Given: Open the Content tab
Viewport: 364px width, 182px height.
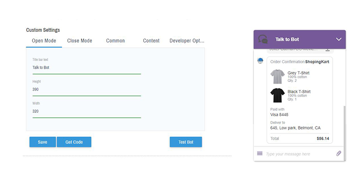Looking at the screenshot, I should pos(151,41).
